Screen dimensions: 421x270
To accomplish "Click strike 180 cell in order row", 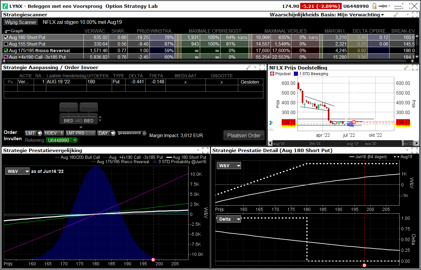I will tap(99, 82).
